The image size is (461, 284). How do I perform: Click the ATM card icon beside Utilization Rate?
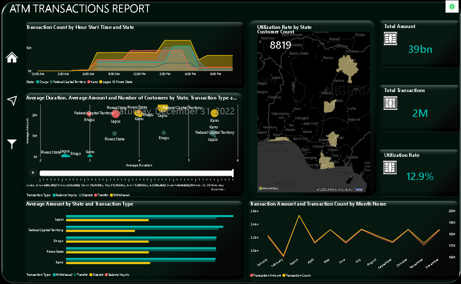pos(390,167)
